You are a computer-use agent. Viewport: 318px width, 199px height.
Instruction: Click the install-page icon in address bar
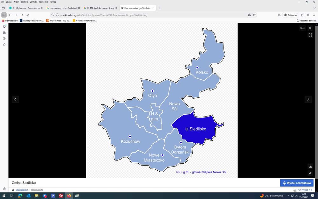(249, 15)
